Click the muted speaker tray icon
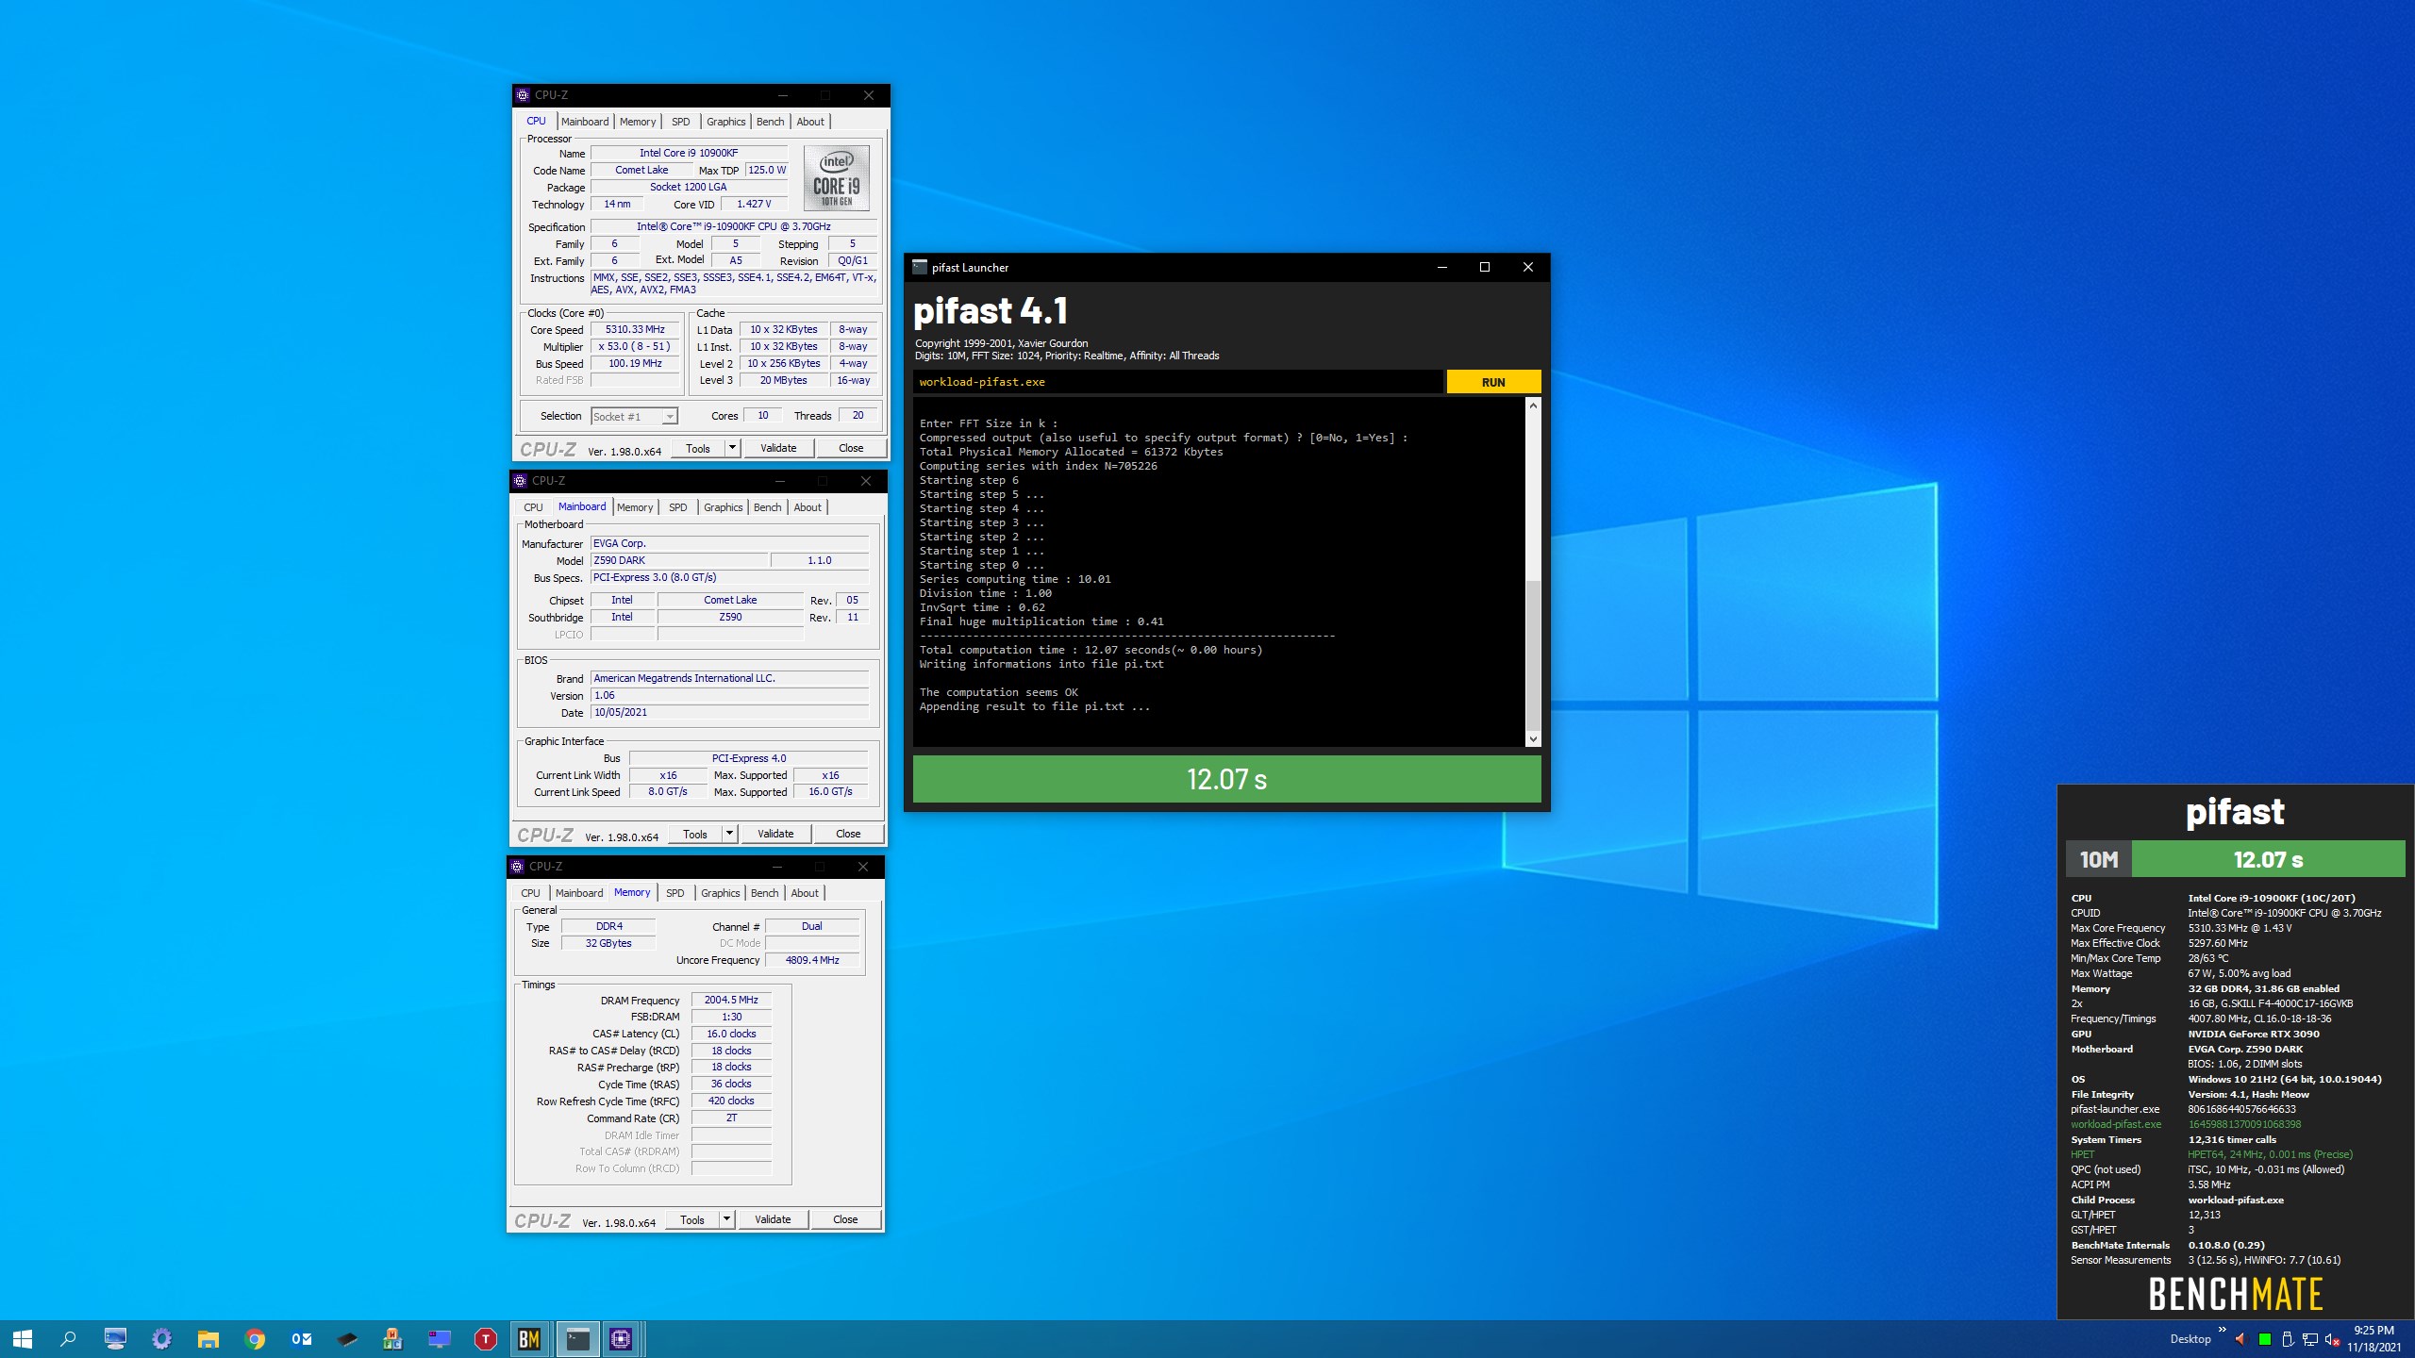 (2331, 1339)
